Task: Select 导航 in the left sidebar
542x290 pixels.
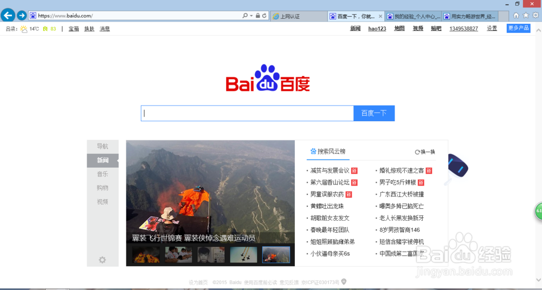Action: 102,146
